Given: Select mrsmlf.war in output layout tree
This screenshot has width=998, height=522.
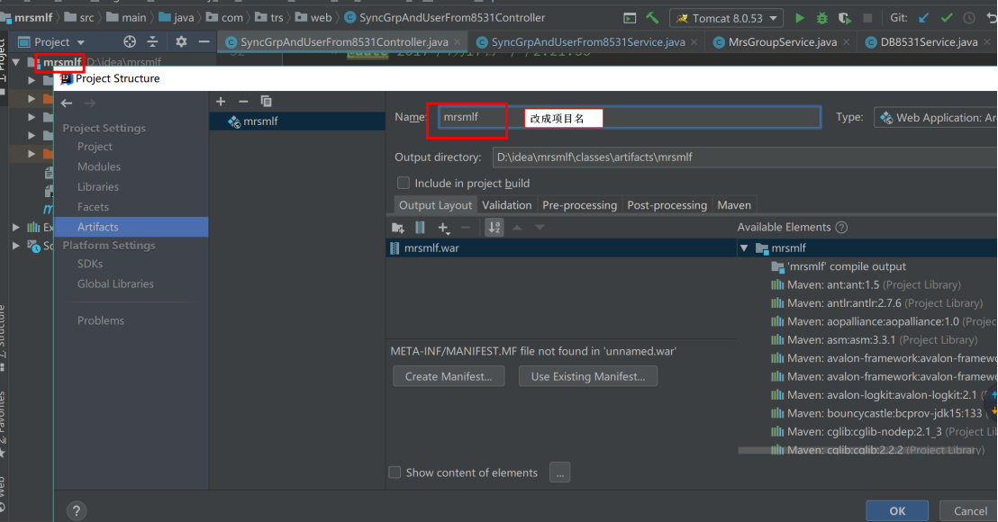Looking at the screenshot, I should 561,248.
